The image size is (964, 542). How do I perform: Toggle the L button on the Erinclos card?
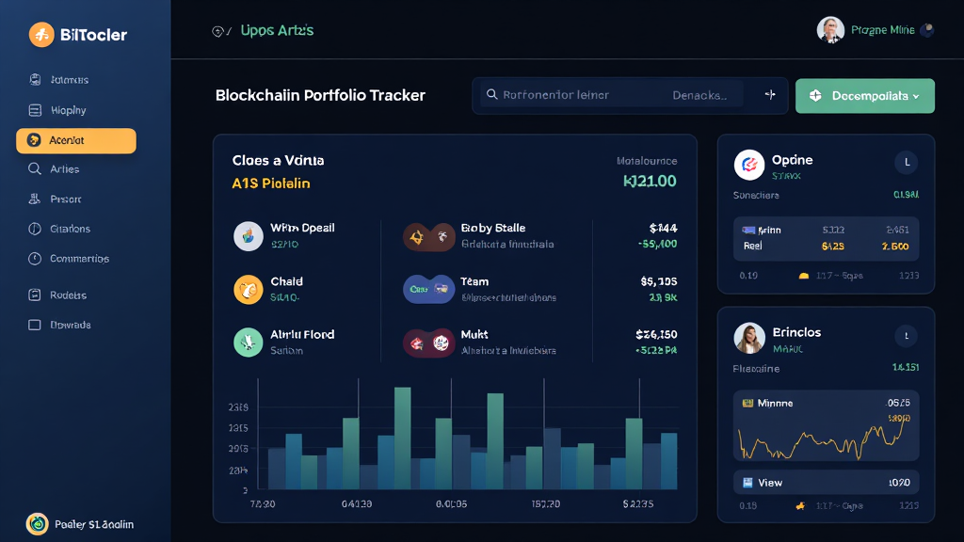tap(906, 336)
